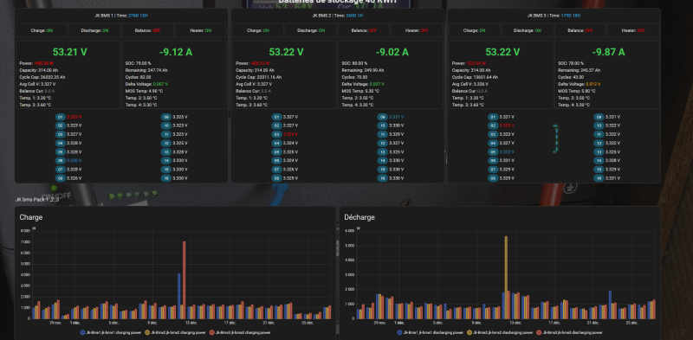Click cell badge 09 in JK BMS 2
This screenshot has height=340, width=693.
[x=382, y=117]
